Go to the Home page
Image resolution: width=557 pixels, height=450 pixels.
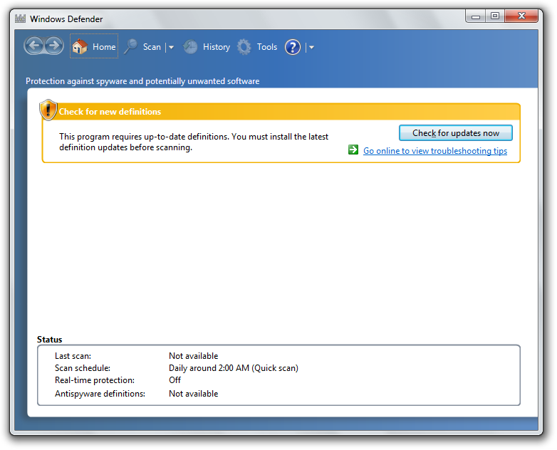click(94, 46)
